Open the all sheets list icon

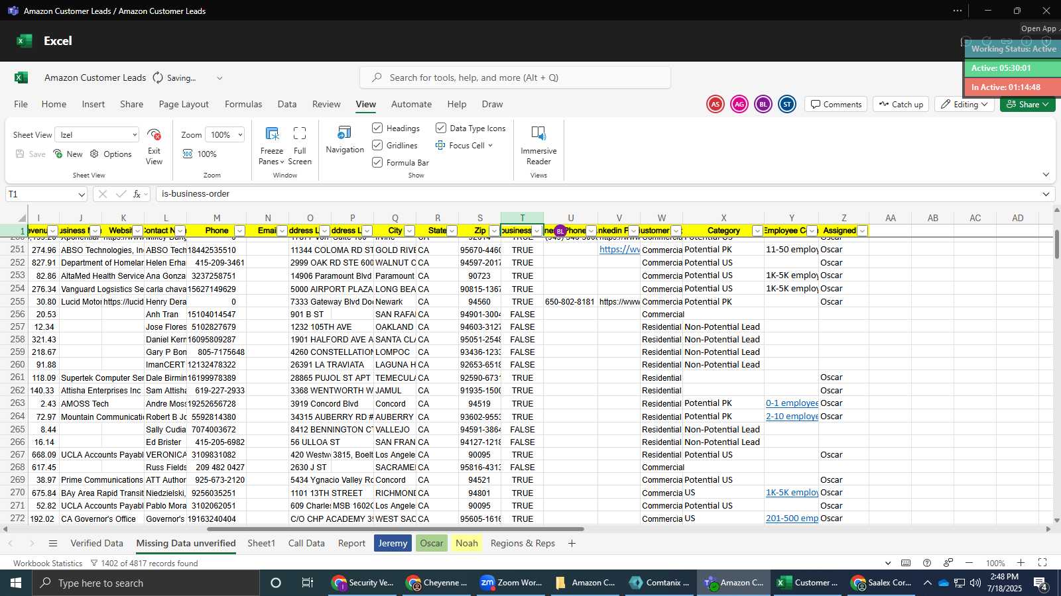(53, 544)
